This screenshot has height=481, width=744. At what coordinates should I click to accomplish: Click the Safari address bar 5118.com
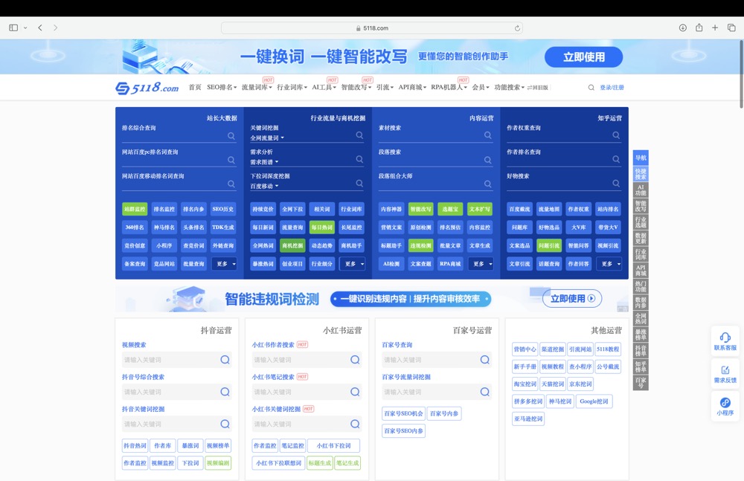(372, 28)
